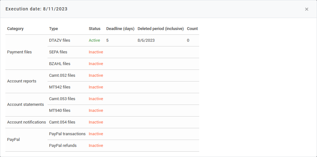
Task: Click the Active status for DTAZV files
Action: pos(94,40)
